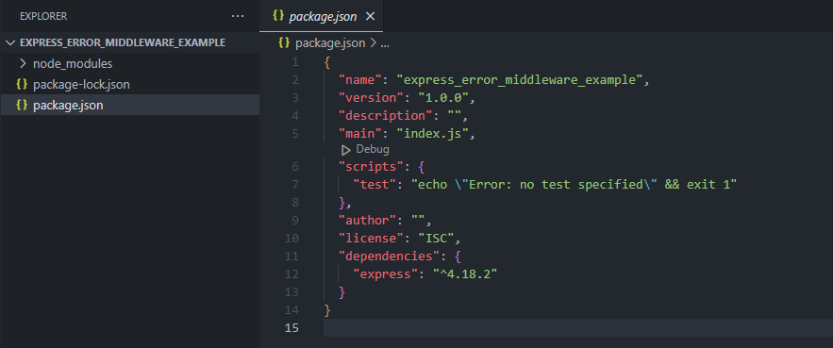This screenshot has width=833, height=348.
Task: Click closing brace on line 14
Action: tap(327, 309)
